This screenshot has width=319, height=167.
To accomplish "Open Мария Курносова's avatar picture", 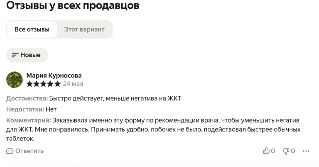I will coord(15,80).
